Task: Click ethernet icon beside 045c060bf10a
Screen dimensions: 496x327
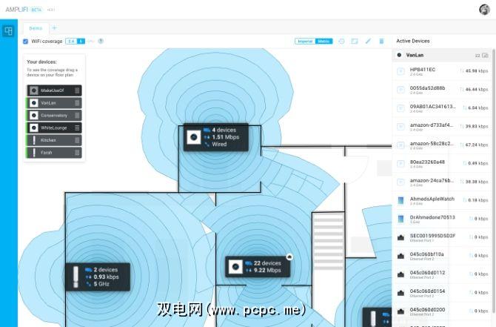Action: (x=401, y=256)
